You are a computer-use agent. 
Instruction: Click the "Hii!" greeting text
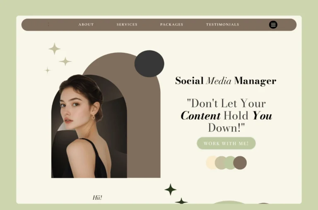(x=97, y=198)
